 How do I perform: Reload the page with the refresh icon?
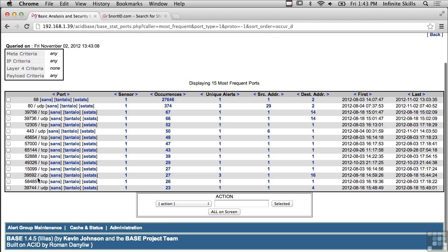pos(27,26)
